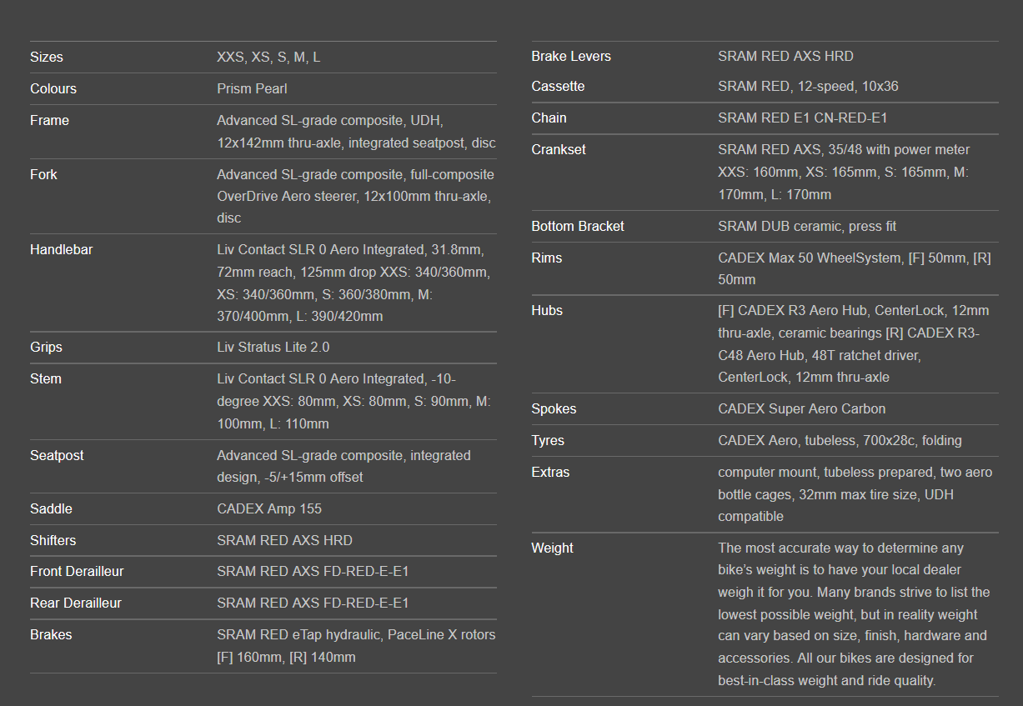
Task: Click the Brake Levers label
Action: 571,57
